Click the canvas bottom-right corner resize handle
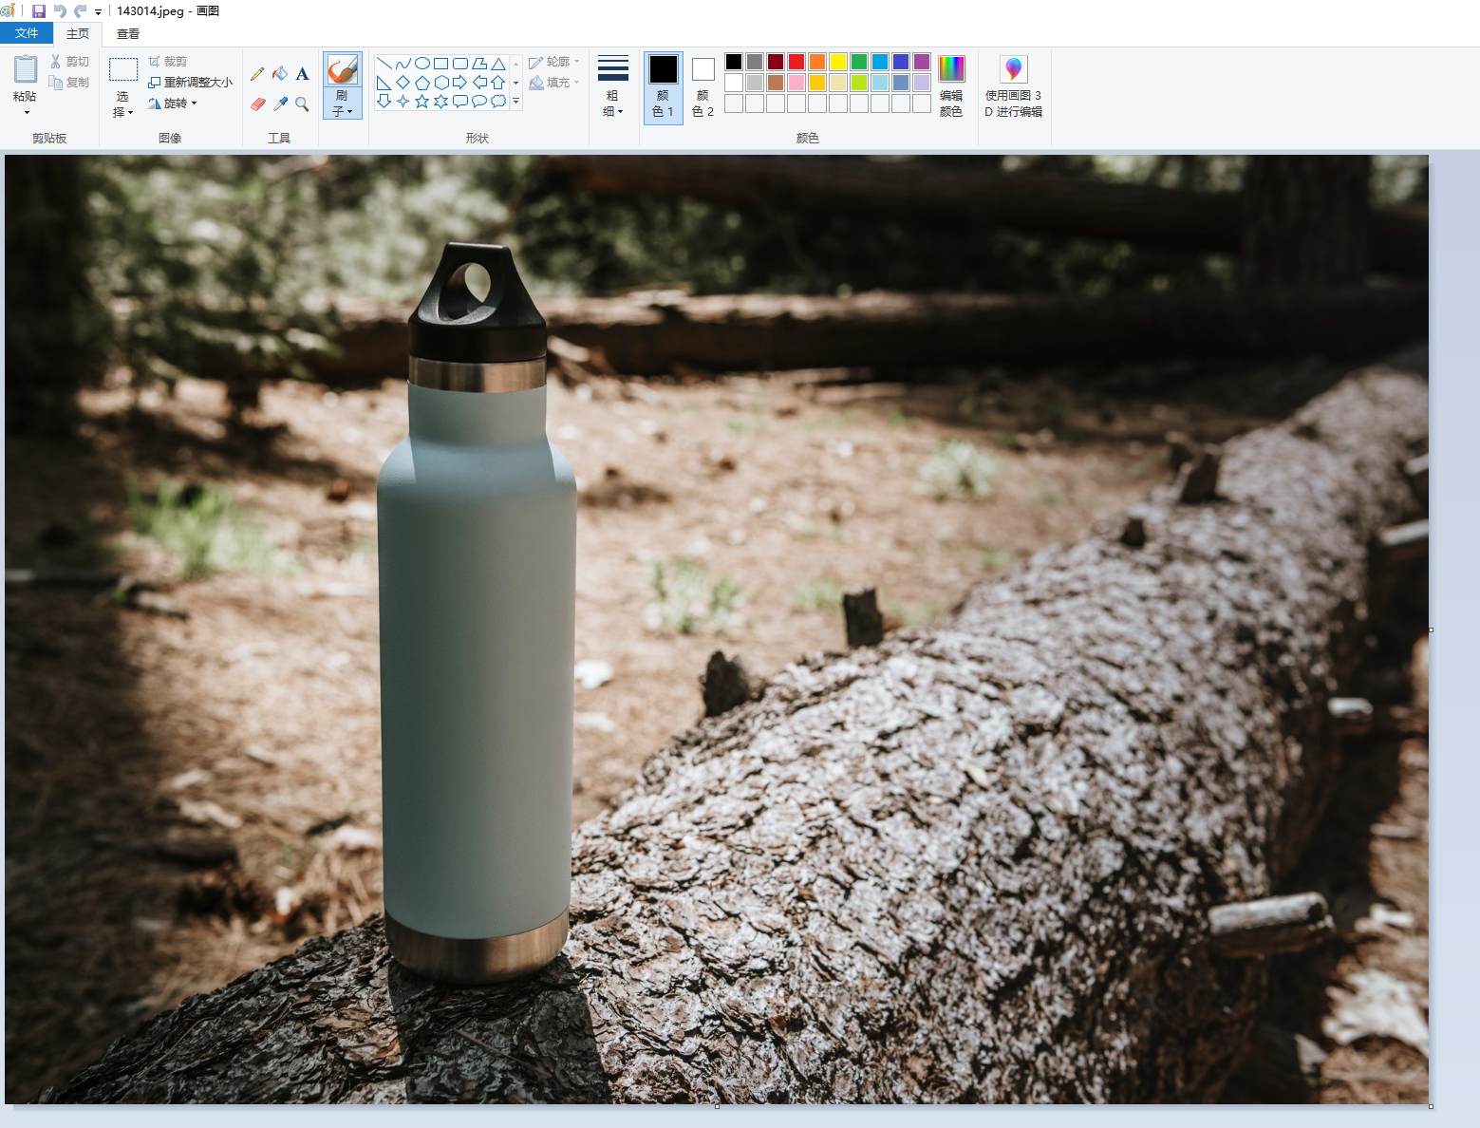 click(x=1431, y=1106)
